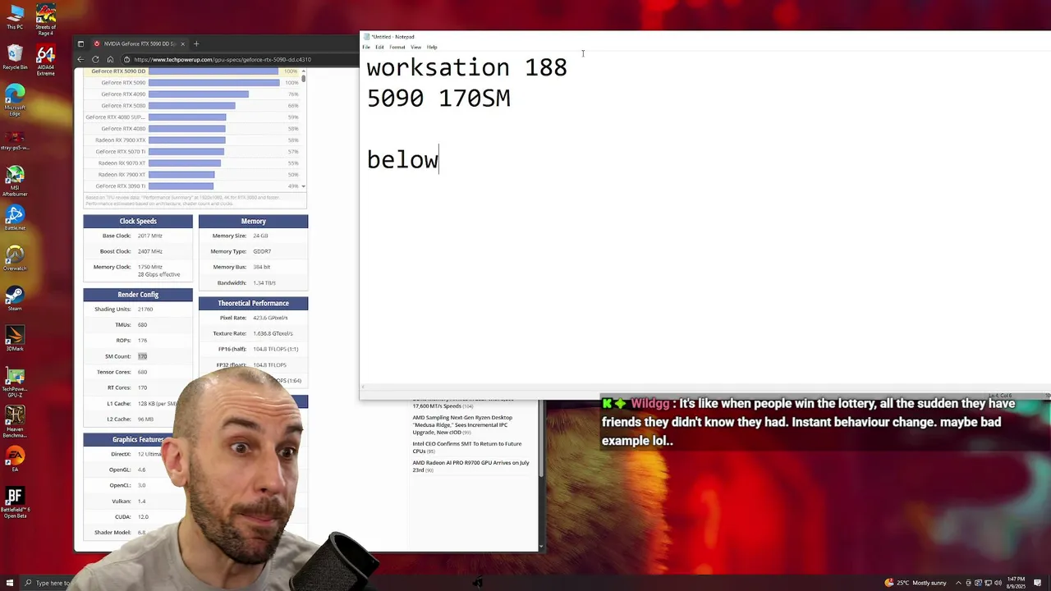This screenshot has width=1051, height=591.
Task: Open Notepad View menu
Action: [415, 47]
